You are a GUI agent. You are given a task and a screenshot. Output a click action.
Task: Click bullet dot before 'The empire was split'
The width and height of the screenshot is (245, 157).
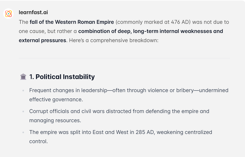coord(23,132)
